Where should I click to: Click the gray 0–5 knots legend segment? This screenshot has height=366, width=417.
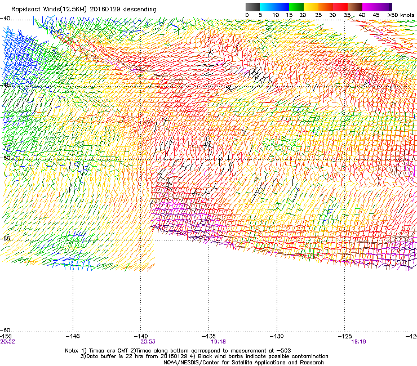tap(252, 7)
